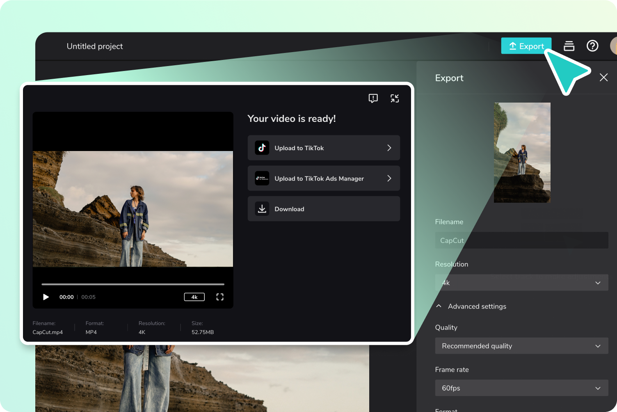617x412 pixels.
Task: Select Upload to TikTok Ads Manager
Action: [324, 178]
